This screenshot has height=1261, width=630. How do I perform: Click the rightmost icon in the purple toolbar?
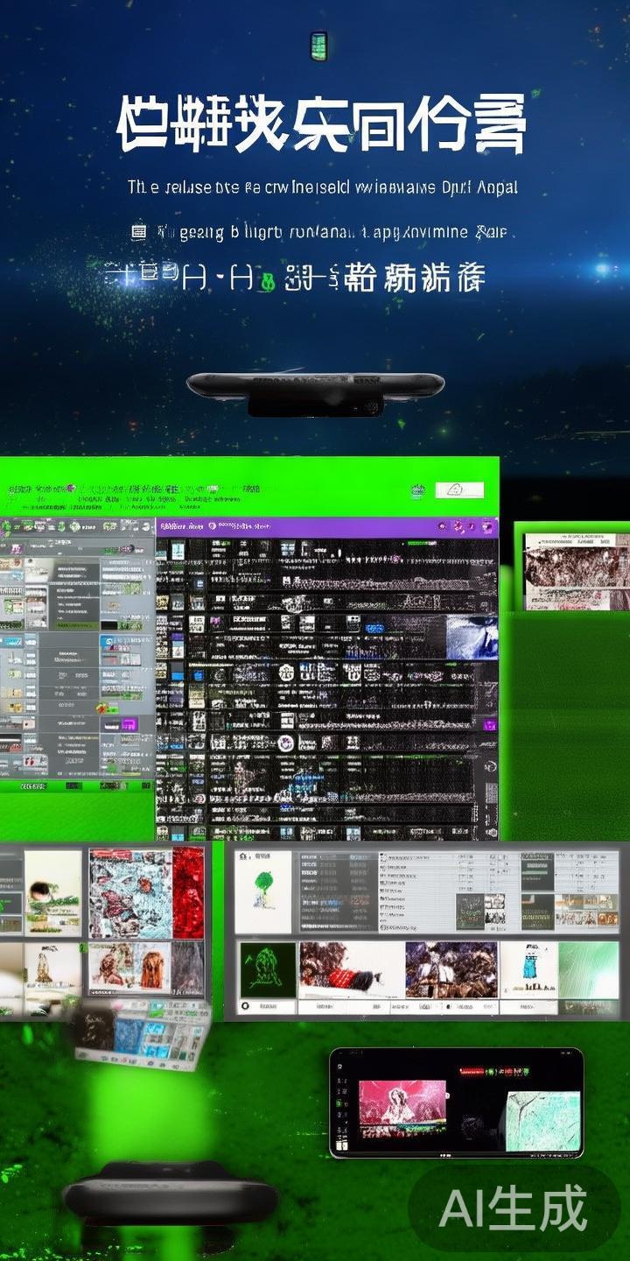[488, 526]
